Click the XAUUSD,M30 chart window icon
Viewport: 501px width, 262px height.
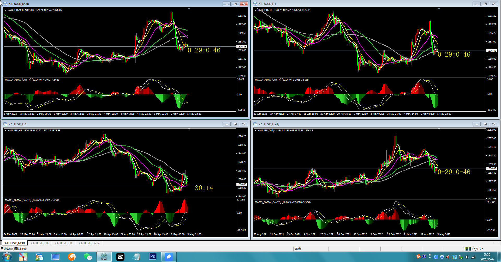click(x=5, y=4)
